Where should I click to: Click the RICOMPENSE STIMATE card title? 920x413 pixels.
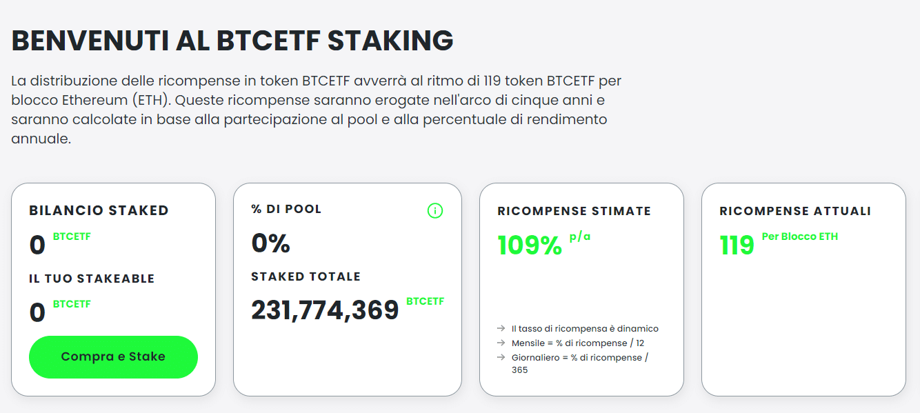(574, 212)
